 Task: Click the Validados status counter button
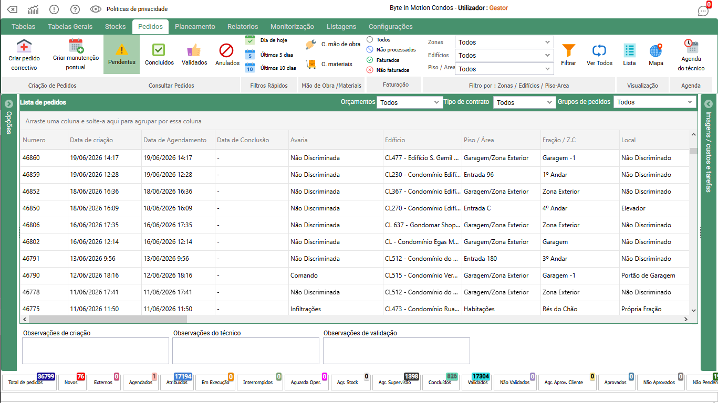pos(477,382)
